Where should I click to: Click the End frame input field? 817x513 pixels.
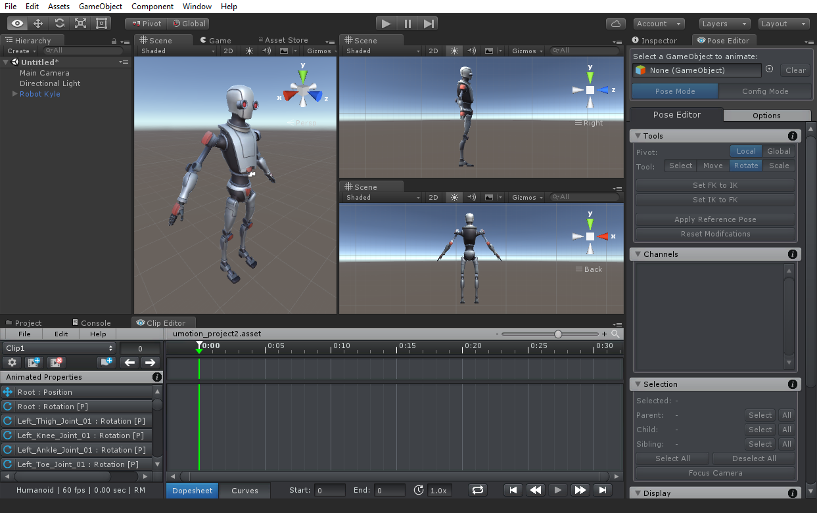389,490
